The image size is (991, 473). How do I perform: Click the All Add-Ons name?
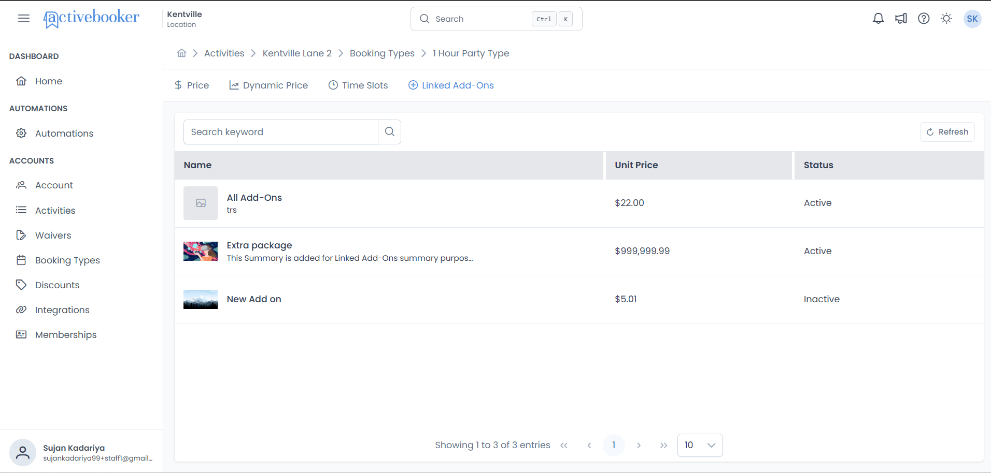coord(254,198)
